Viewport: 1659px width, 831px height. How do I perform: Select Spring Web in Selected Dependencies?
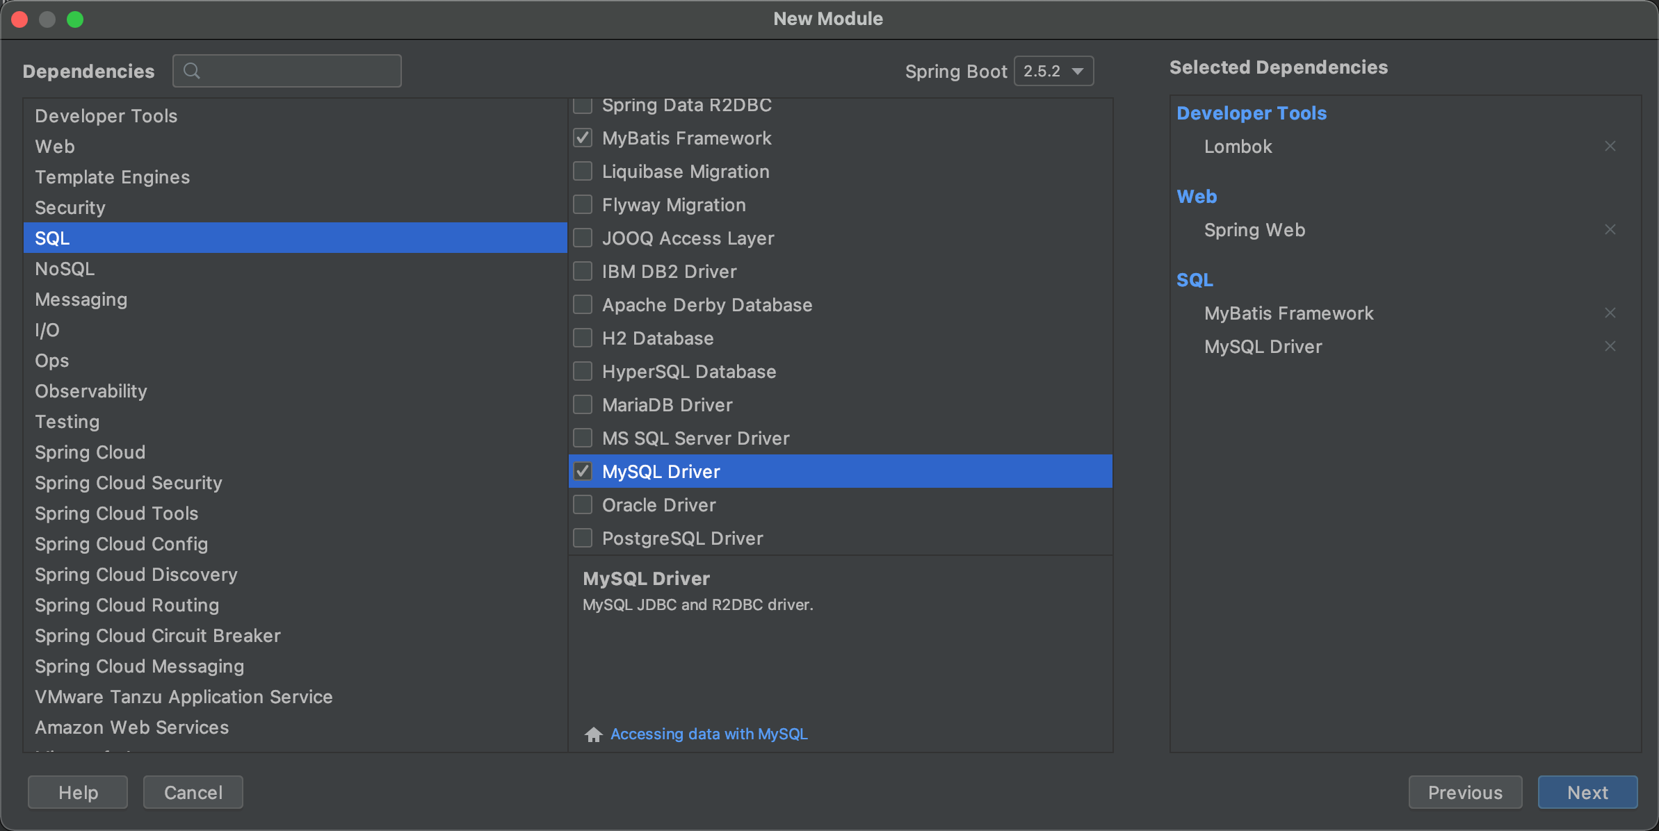pos(1254,230)
